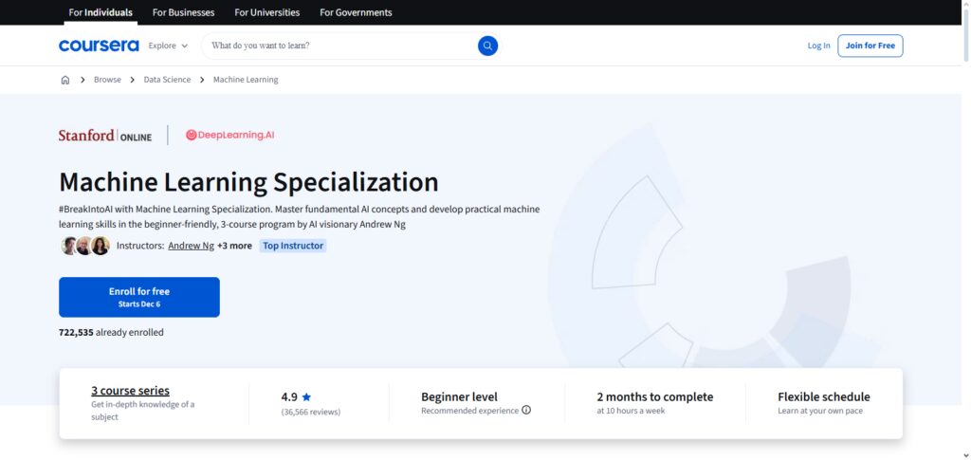
Task: Click the Log In link
Action: click(818, 46)
